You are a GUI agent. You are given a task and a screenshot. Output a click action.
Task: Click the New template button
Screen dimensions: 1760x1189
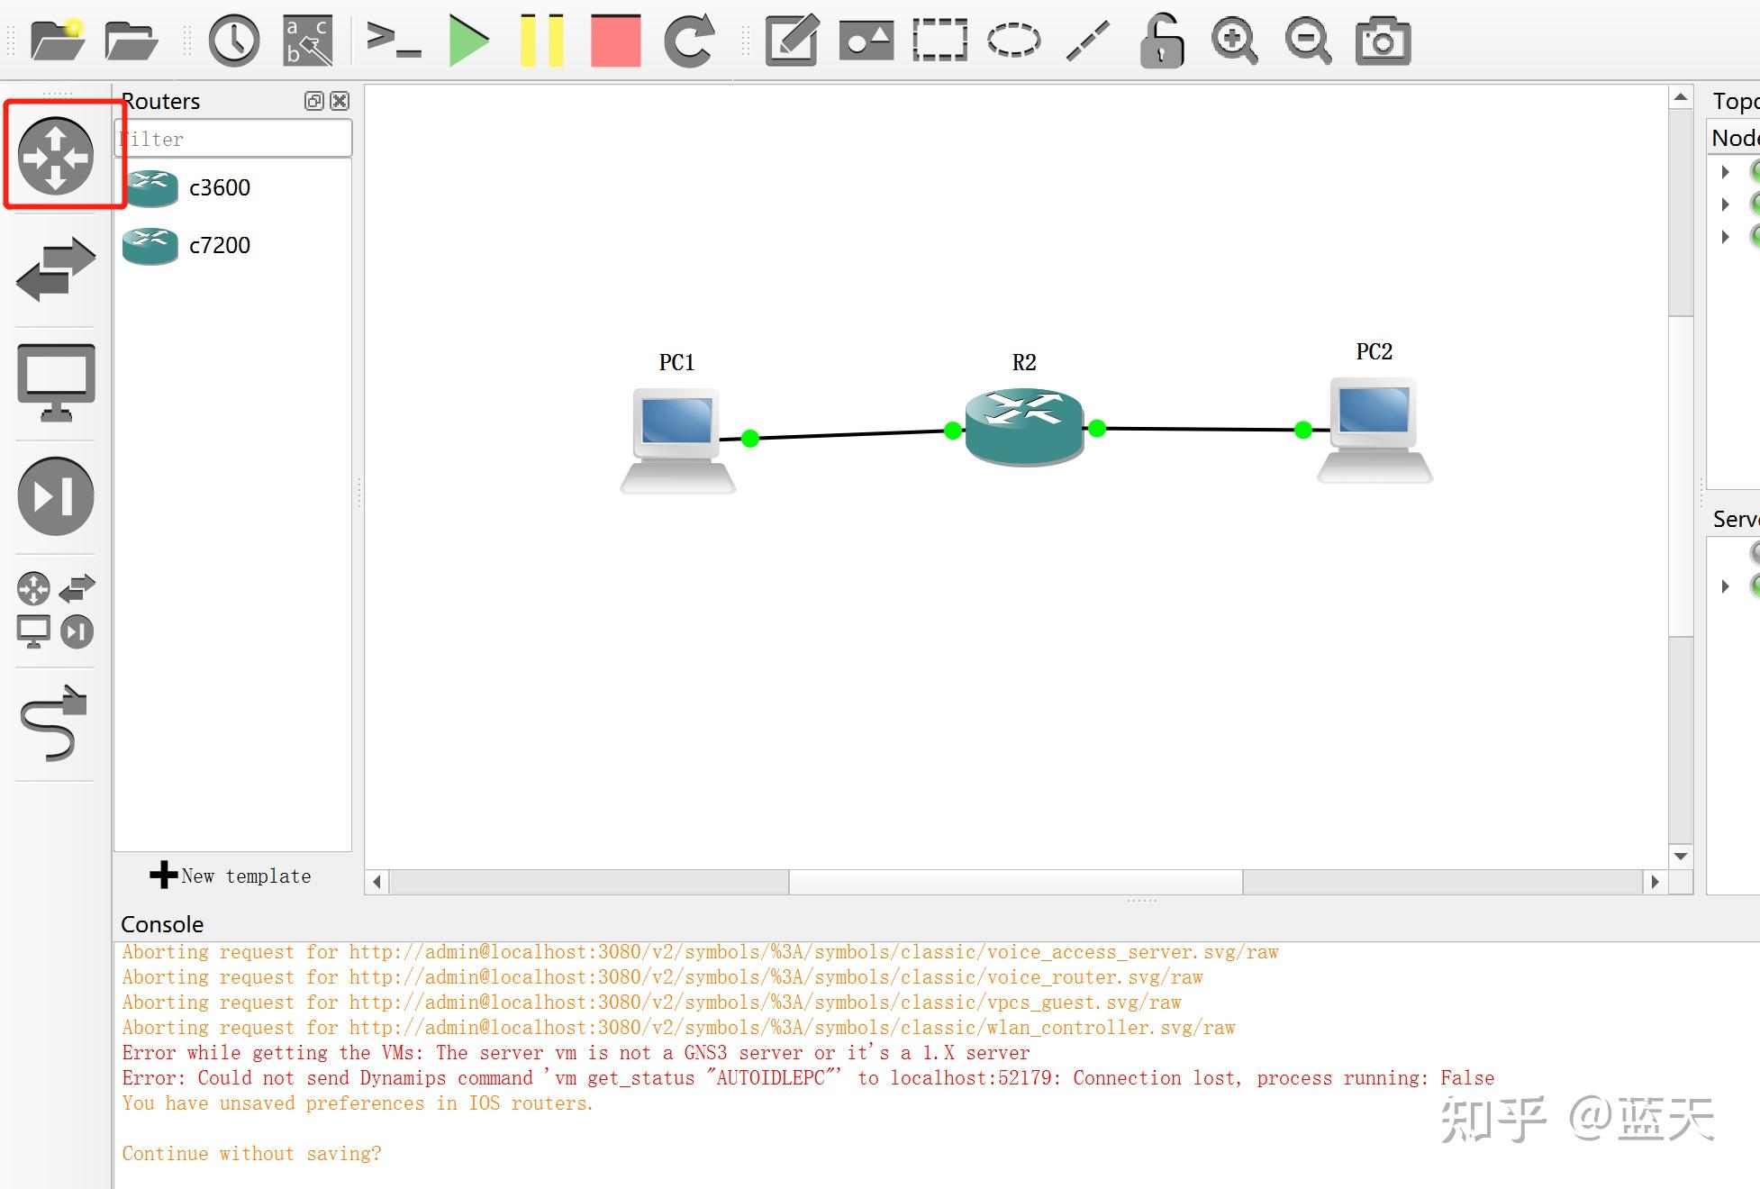[231, 876]
